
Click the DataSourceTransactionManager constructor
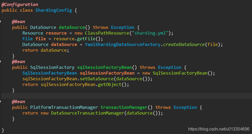pyautogui.click(x=88, y=113)
